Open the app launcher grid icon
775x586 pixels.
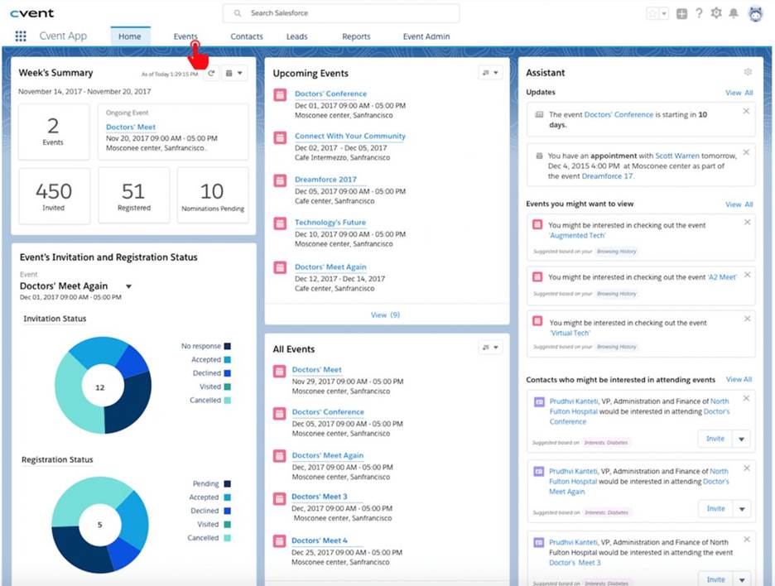(x=21, y=36)
